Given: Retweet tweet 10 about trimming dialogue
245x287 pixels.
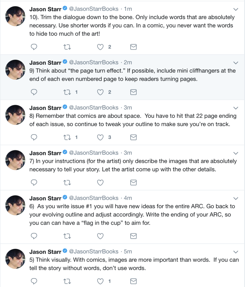Looking at the screenshot, I should 67,47.
